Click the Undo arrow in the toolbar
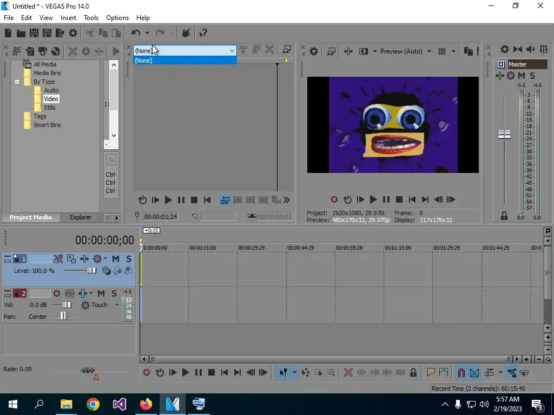 pyautogui.click(x=136, y=33)
